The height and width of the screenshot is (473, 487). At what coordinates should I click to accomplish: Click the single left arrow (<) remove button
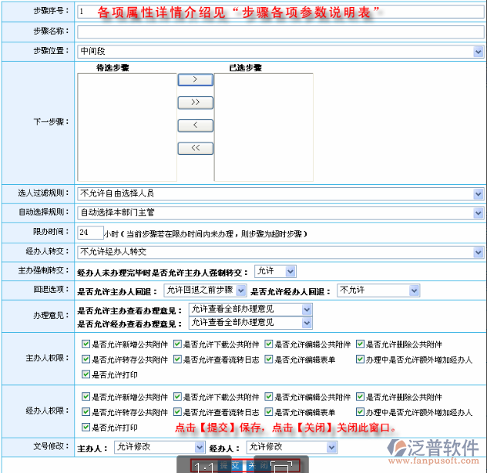[x=195, y=126]
